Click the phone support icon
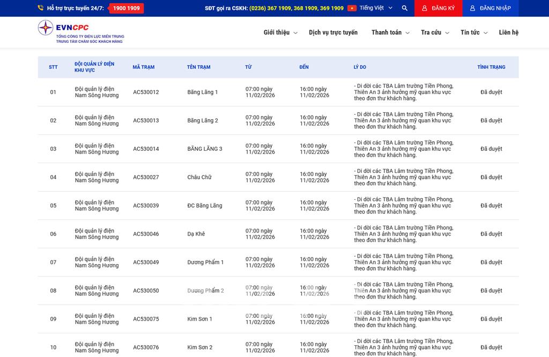Viewport: 549px width, 357px height. [41, 8]
